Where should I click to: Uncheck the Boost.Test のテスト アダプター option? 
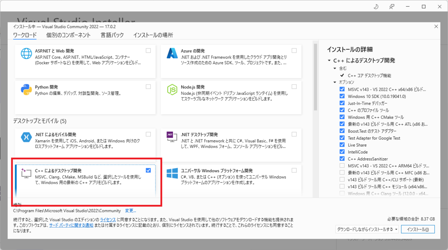click(342, 131)
